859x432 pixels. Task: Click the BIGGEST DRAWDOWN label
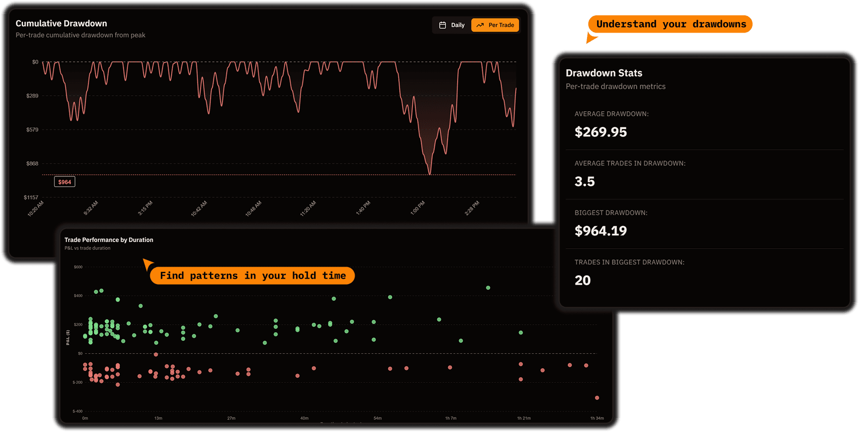(611, 213)
